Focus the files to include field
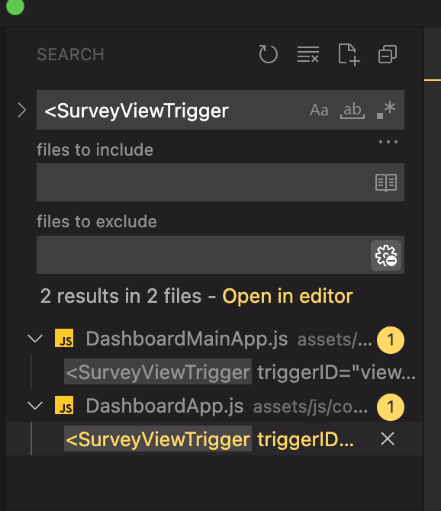The image size is (441, 511). [220, 182]
